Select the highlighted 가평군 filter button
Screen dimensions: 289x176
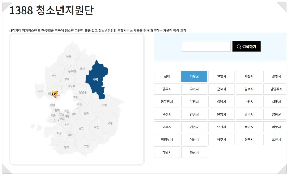[194, 76]
